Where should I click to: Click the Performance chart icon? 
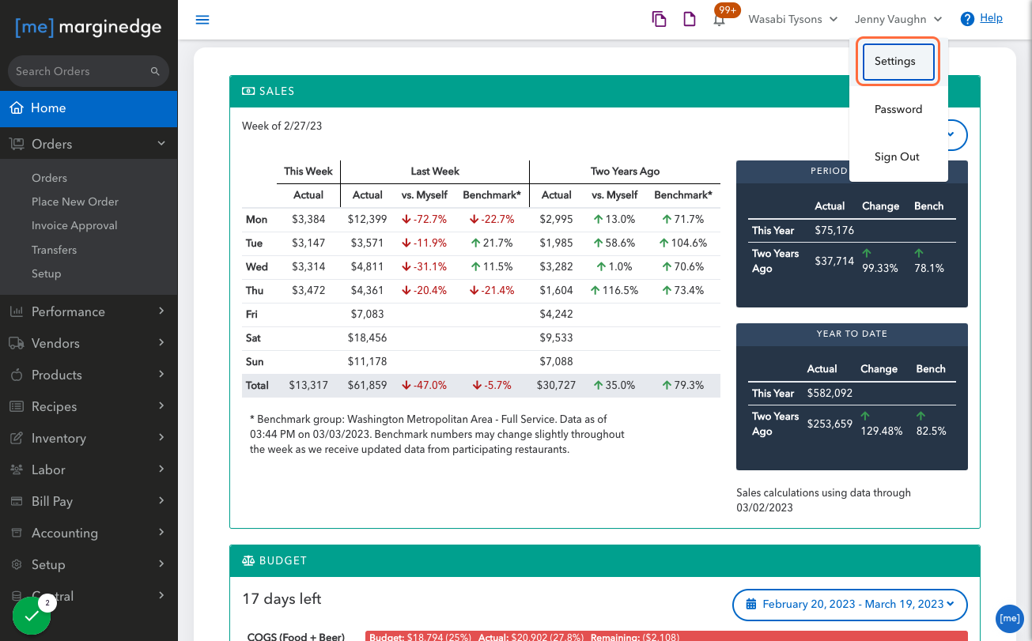[x=17, y=311]
